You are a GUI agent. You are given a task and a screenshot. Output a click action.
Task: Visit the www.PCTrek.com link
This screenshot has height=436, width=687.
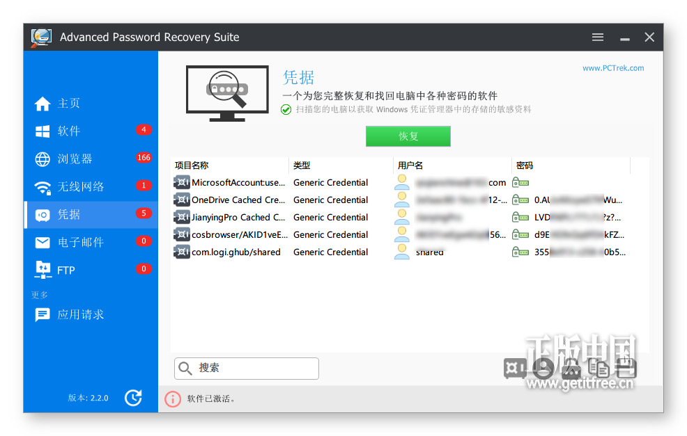[613, 68]
